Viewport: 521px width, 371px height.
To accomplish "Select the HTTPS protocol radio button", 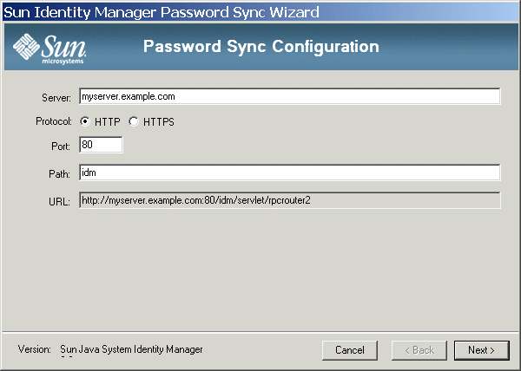I will (x=134, y=121).
